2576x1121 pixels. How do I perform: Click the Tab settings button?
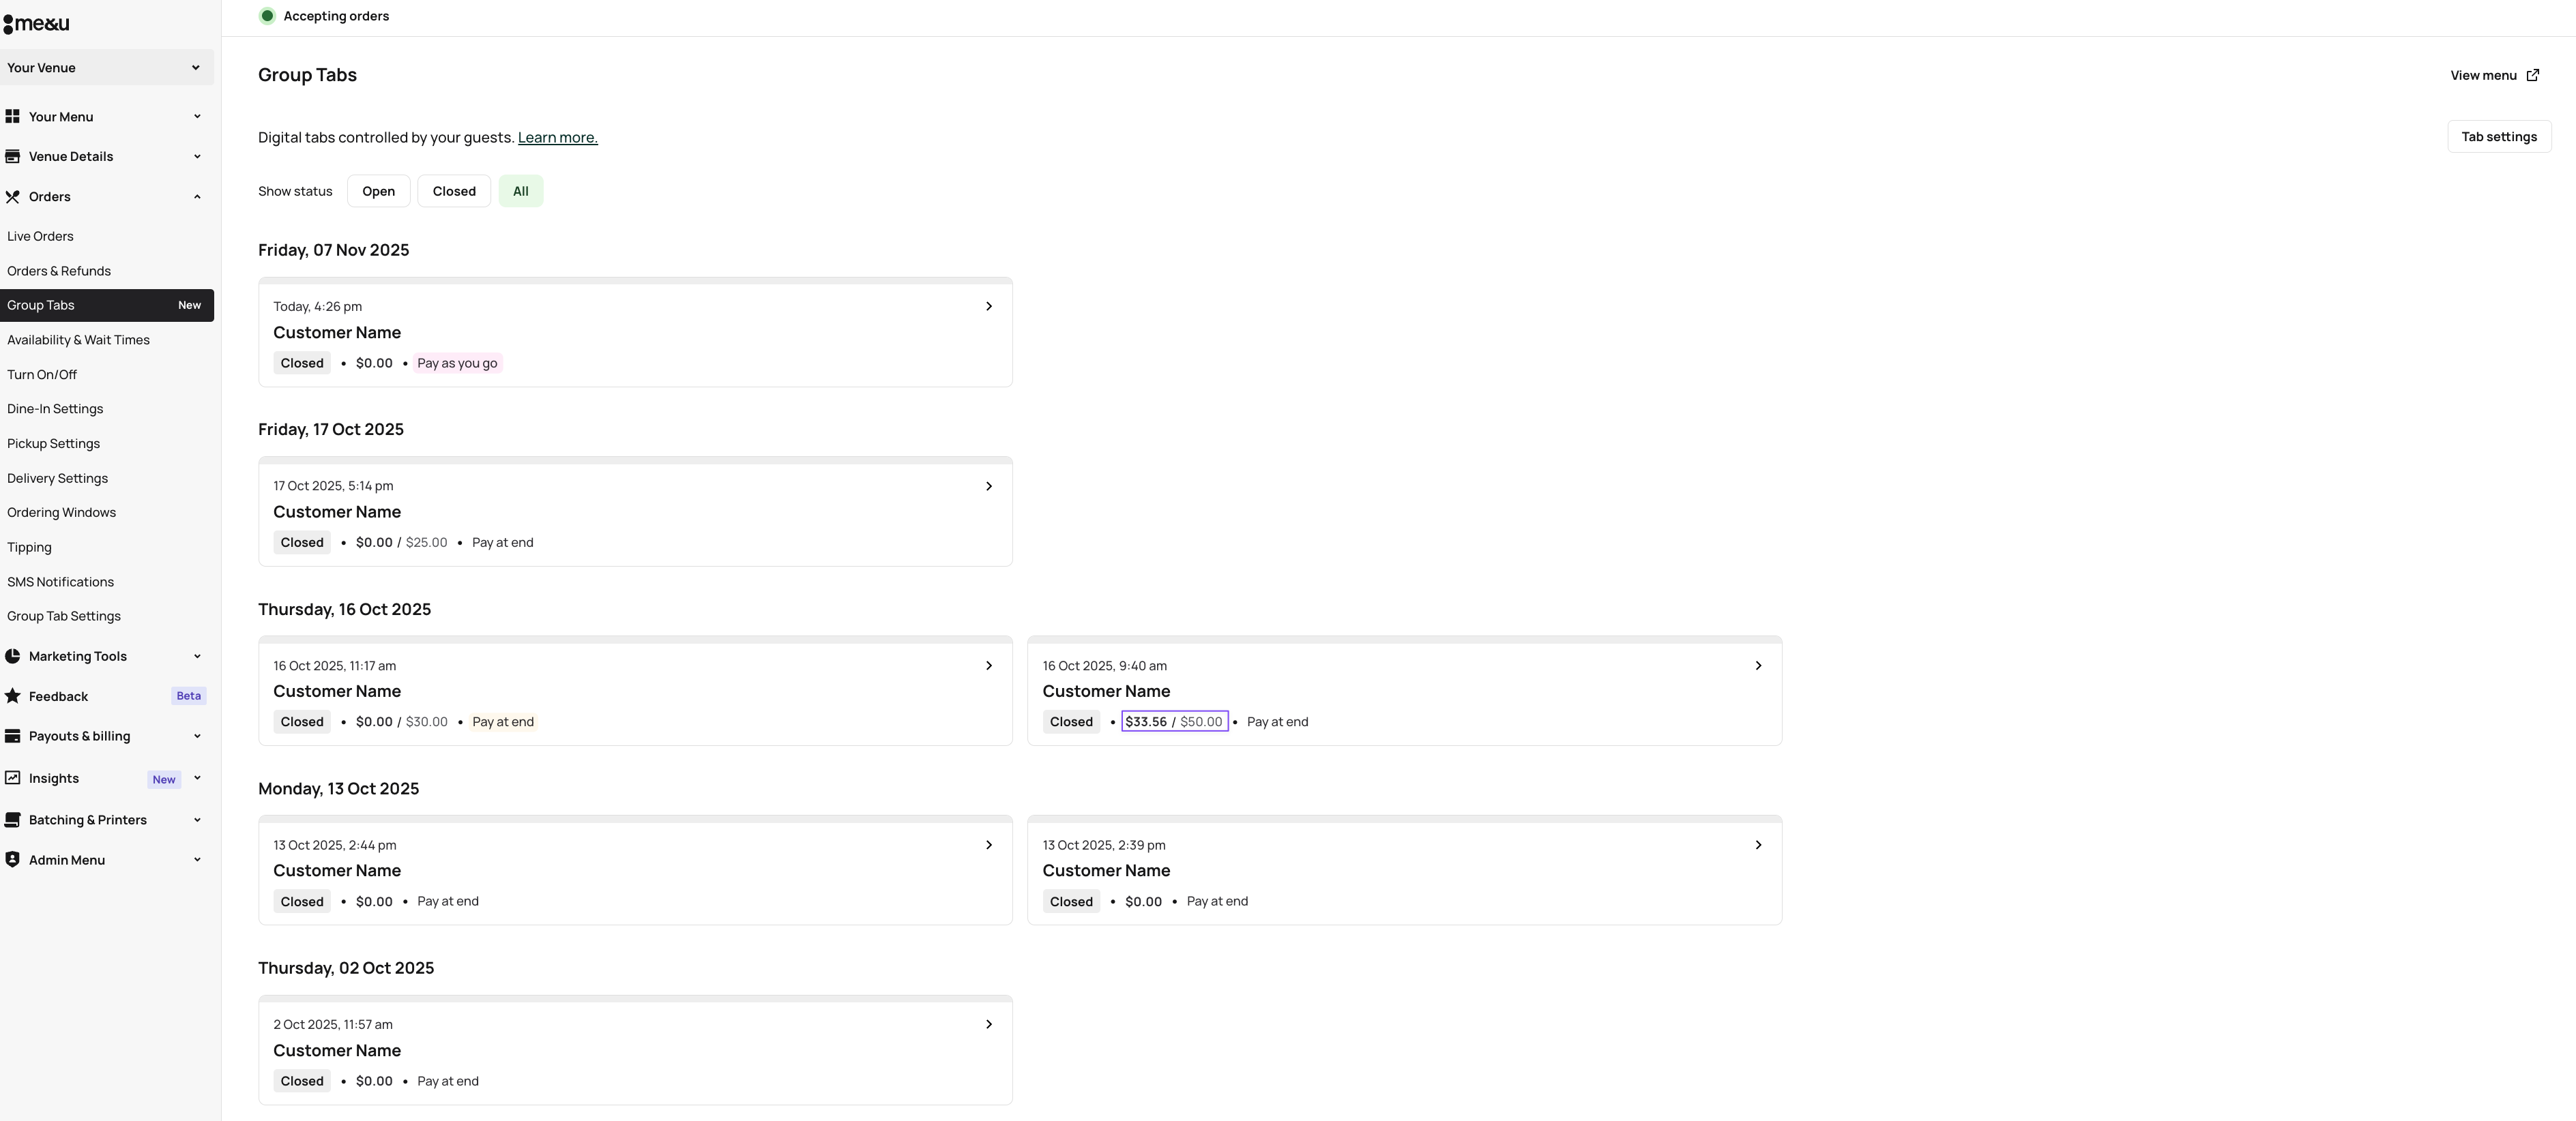click(x=2498, y=137)
